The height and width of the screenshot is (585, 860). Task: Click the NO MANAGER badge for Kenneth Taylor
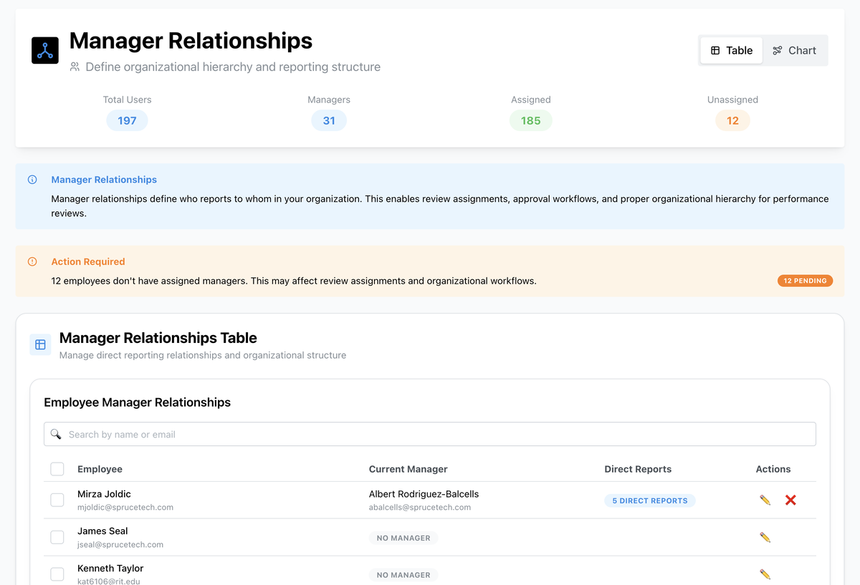click(403, 575)
